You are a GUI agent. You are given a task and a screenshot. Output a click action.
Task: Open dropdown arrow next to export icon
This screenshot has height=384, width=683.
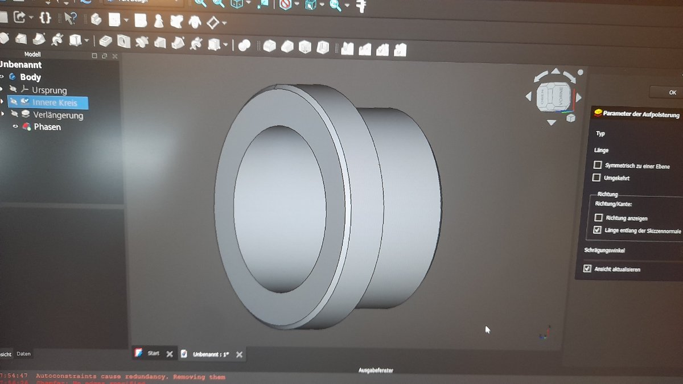pos(31,18)
